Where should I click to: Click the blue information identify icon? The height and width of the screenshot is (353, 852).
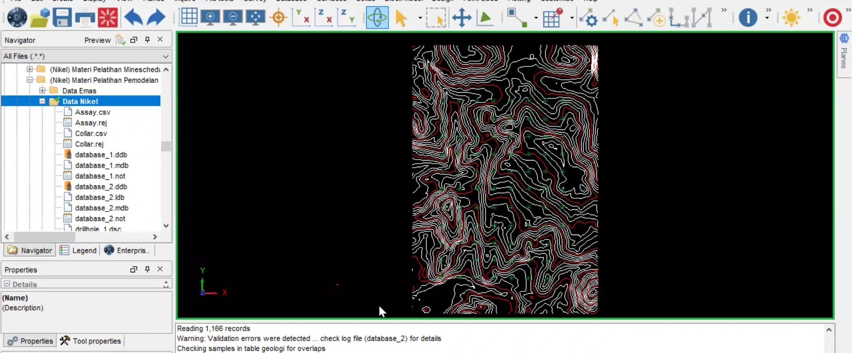click(748, 18)
